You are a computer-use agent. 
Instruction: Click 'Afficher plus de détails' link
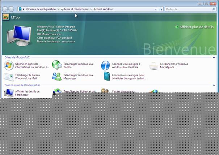[196, 27]
